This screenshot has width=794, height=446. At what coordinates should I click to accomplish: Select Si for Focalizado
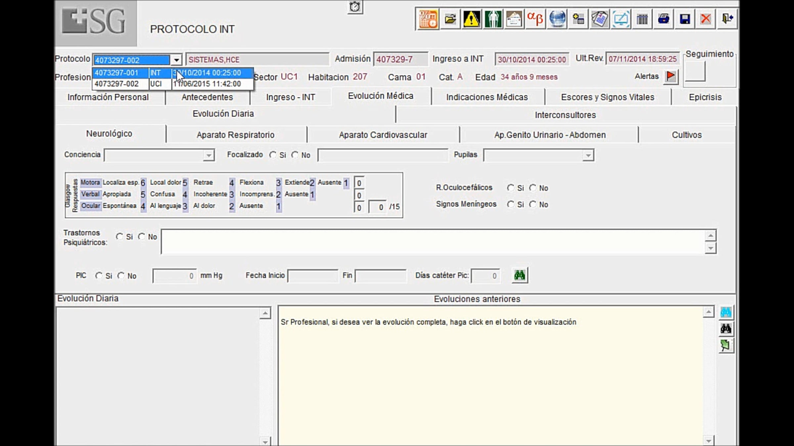click(273, 155)
